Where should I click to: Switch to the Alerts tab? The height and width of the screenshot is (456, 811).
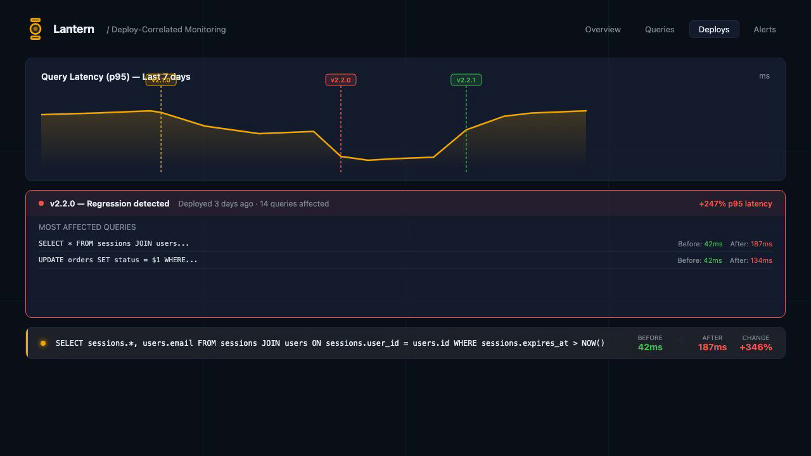click(x=765, y=29)
